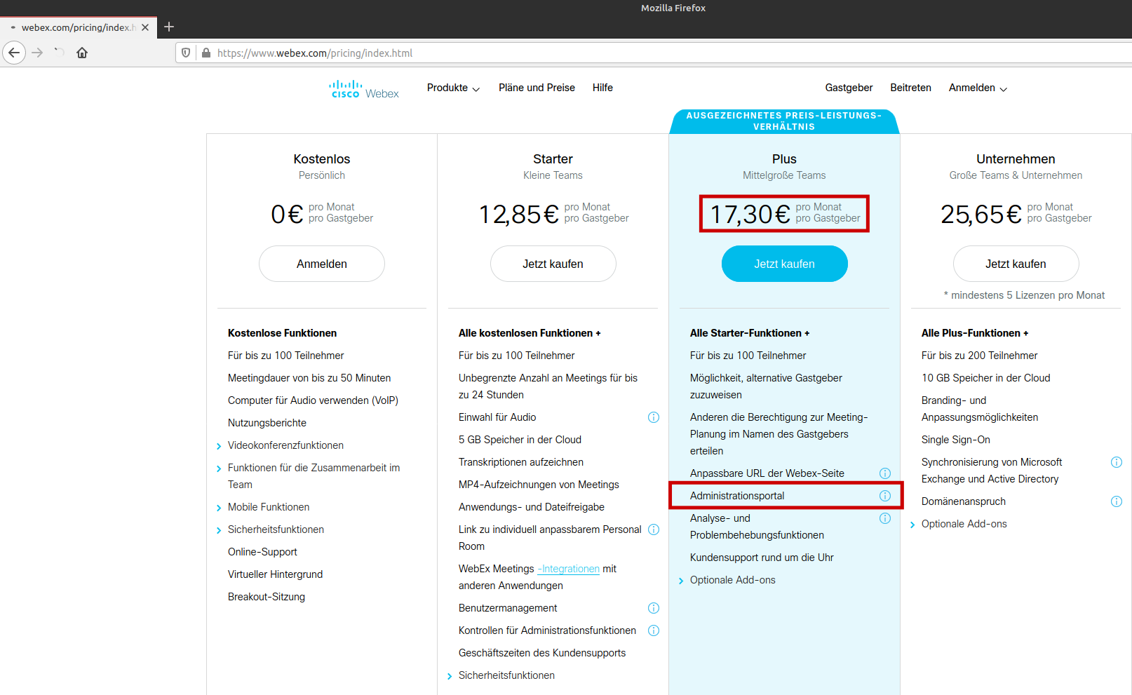Screen dimensions: 1132x695
Task: Click blue Jetzt kaufen for Plus plan
Action: (784, 264)
